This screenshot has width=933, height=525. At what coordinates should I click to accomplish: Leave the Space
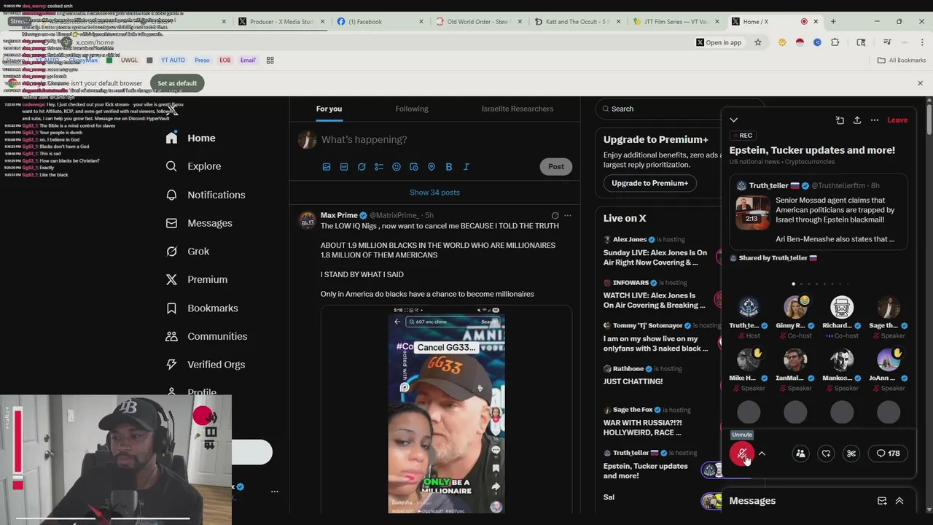(x=897, y=120)
